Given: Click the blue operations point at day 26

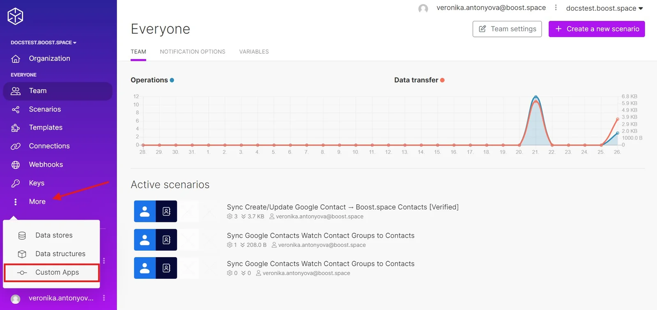Looking at the screenshot, I should [x=618, y=133].
